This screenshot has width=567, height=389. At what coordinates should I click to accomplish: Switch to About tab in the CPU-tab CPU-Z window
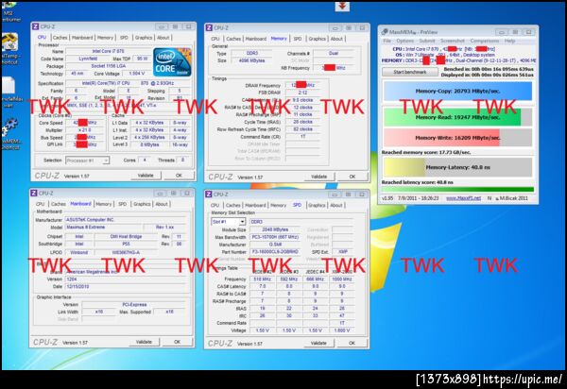click(x=163, y=38)
